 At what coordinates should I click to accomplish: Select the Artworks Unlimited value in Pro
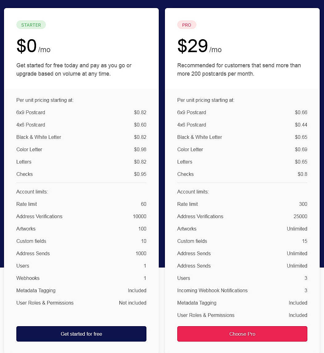297,229
